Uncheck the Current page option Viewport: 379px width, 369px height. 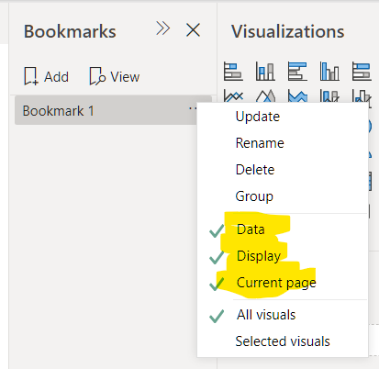pos(276,283)
